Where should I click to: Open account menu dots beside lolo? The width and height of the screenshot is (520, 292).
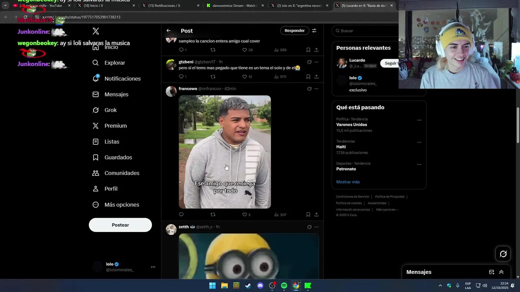(153, 267)
